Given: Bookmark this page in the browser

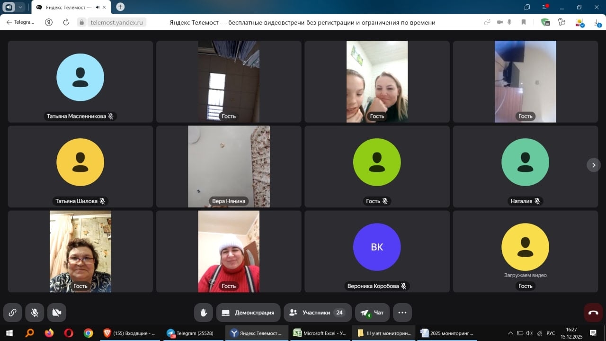Looking at the screenshot, I should [524, 22].
